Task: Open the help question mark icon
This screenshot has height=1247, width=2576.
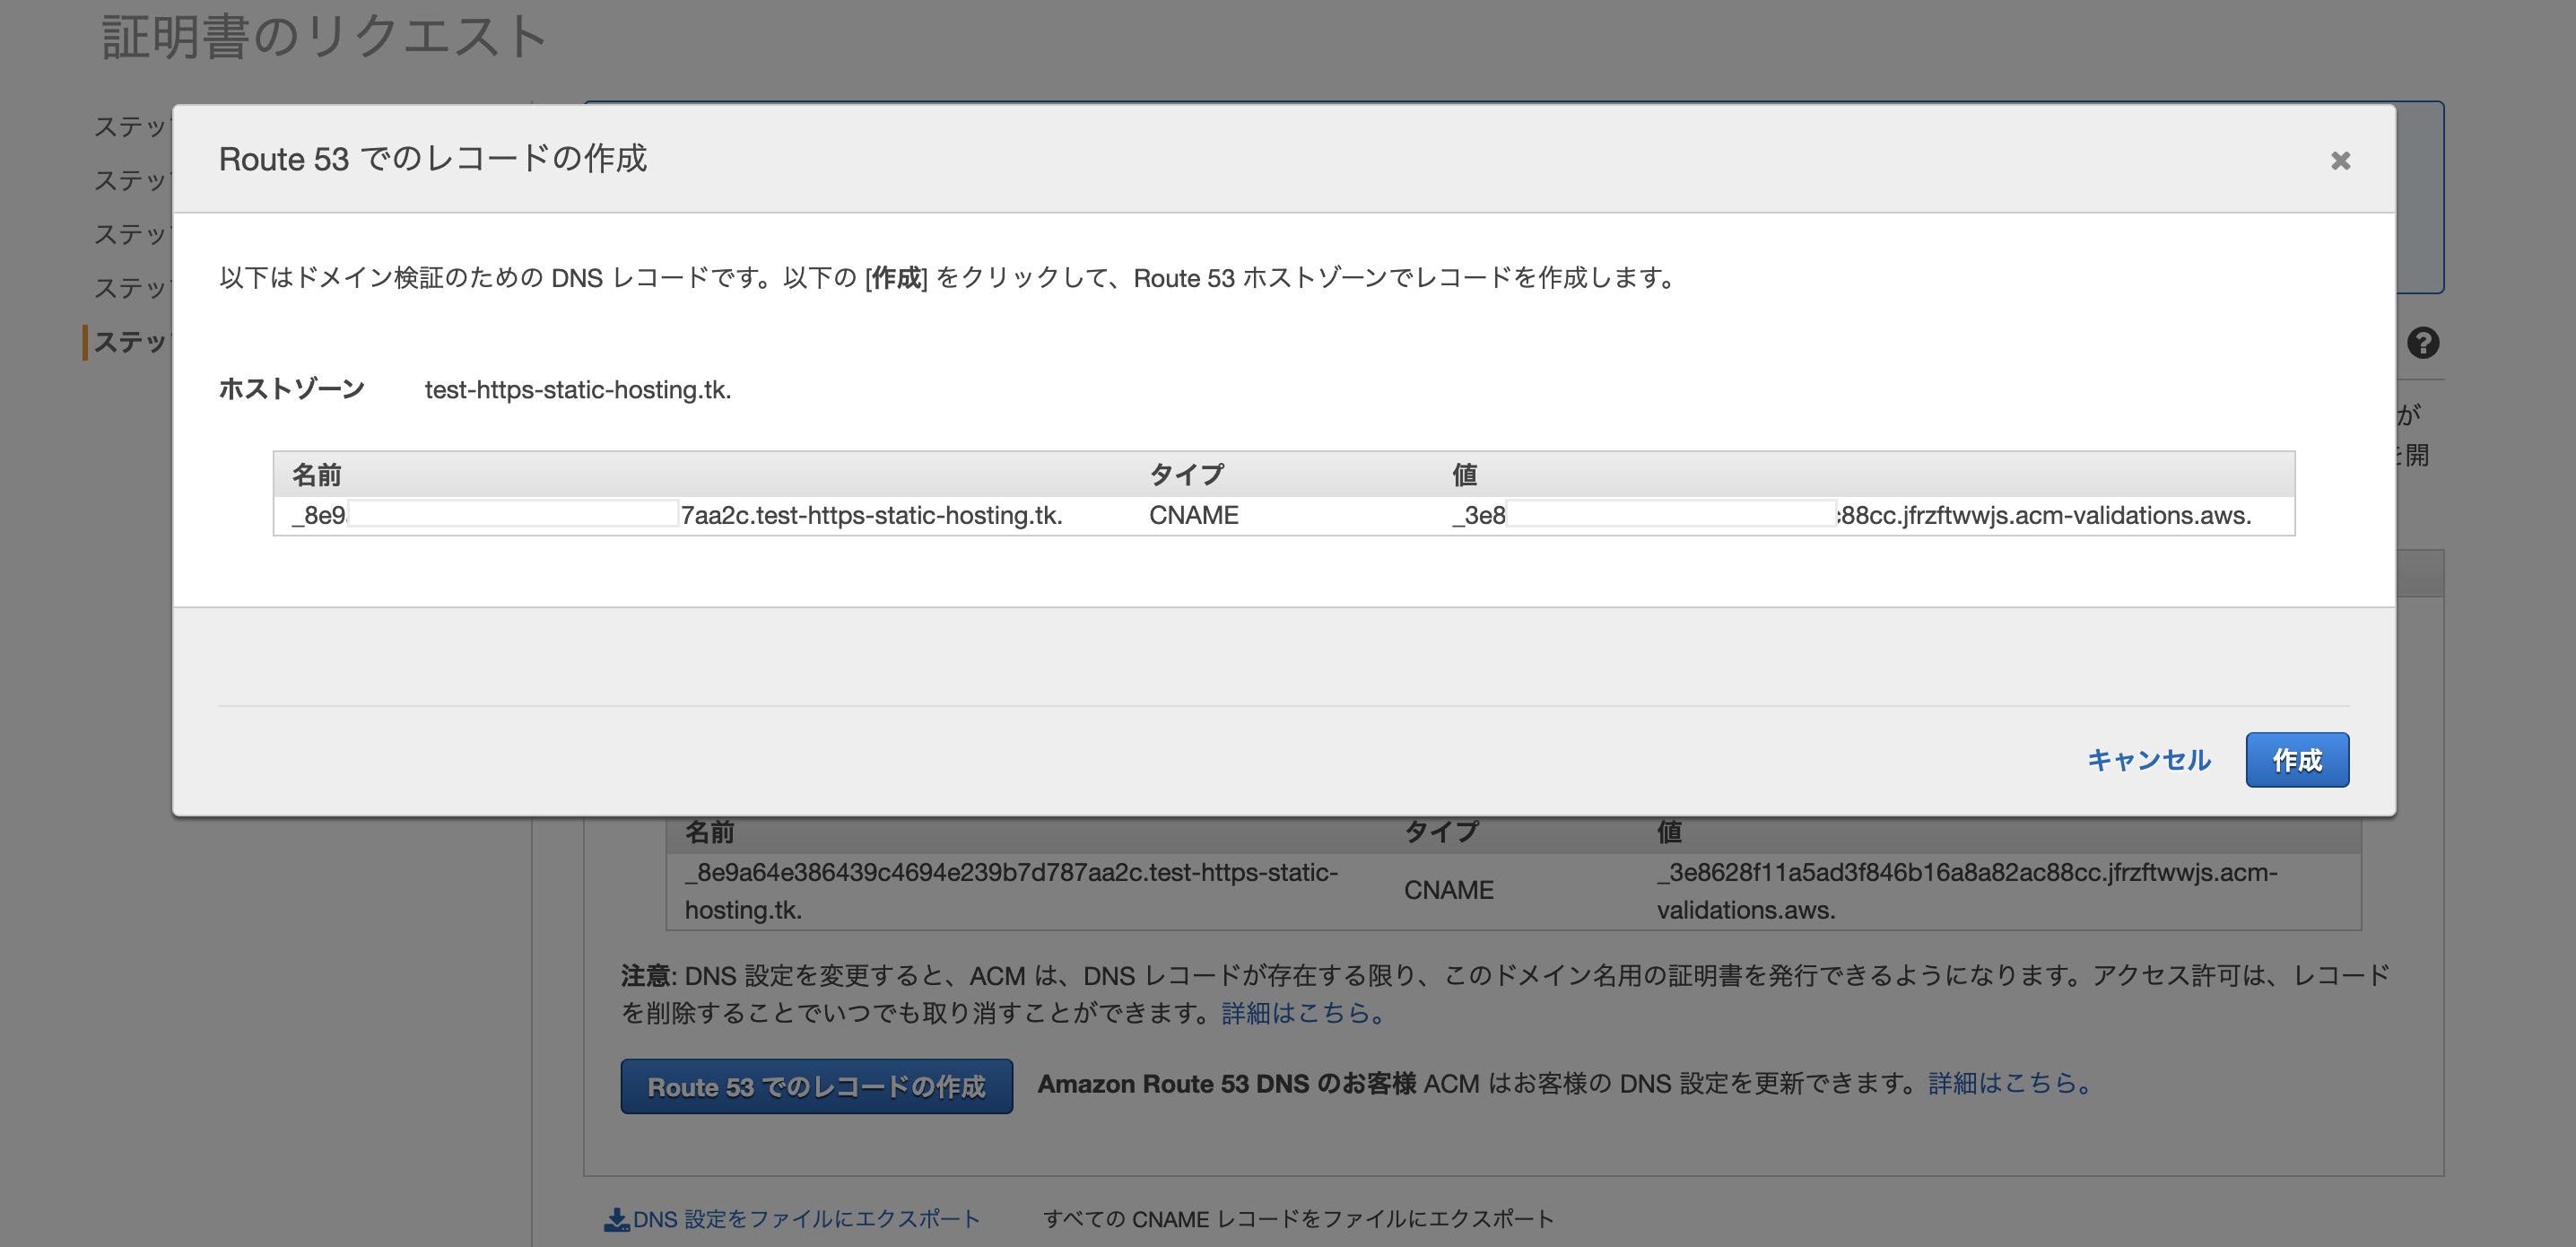Action: [2422, 343]
